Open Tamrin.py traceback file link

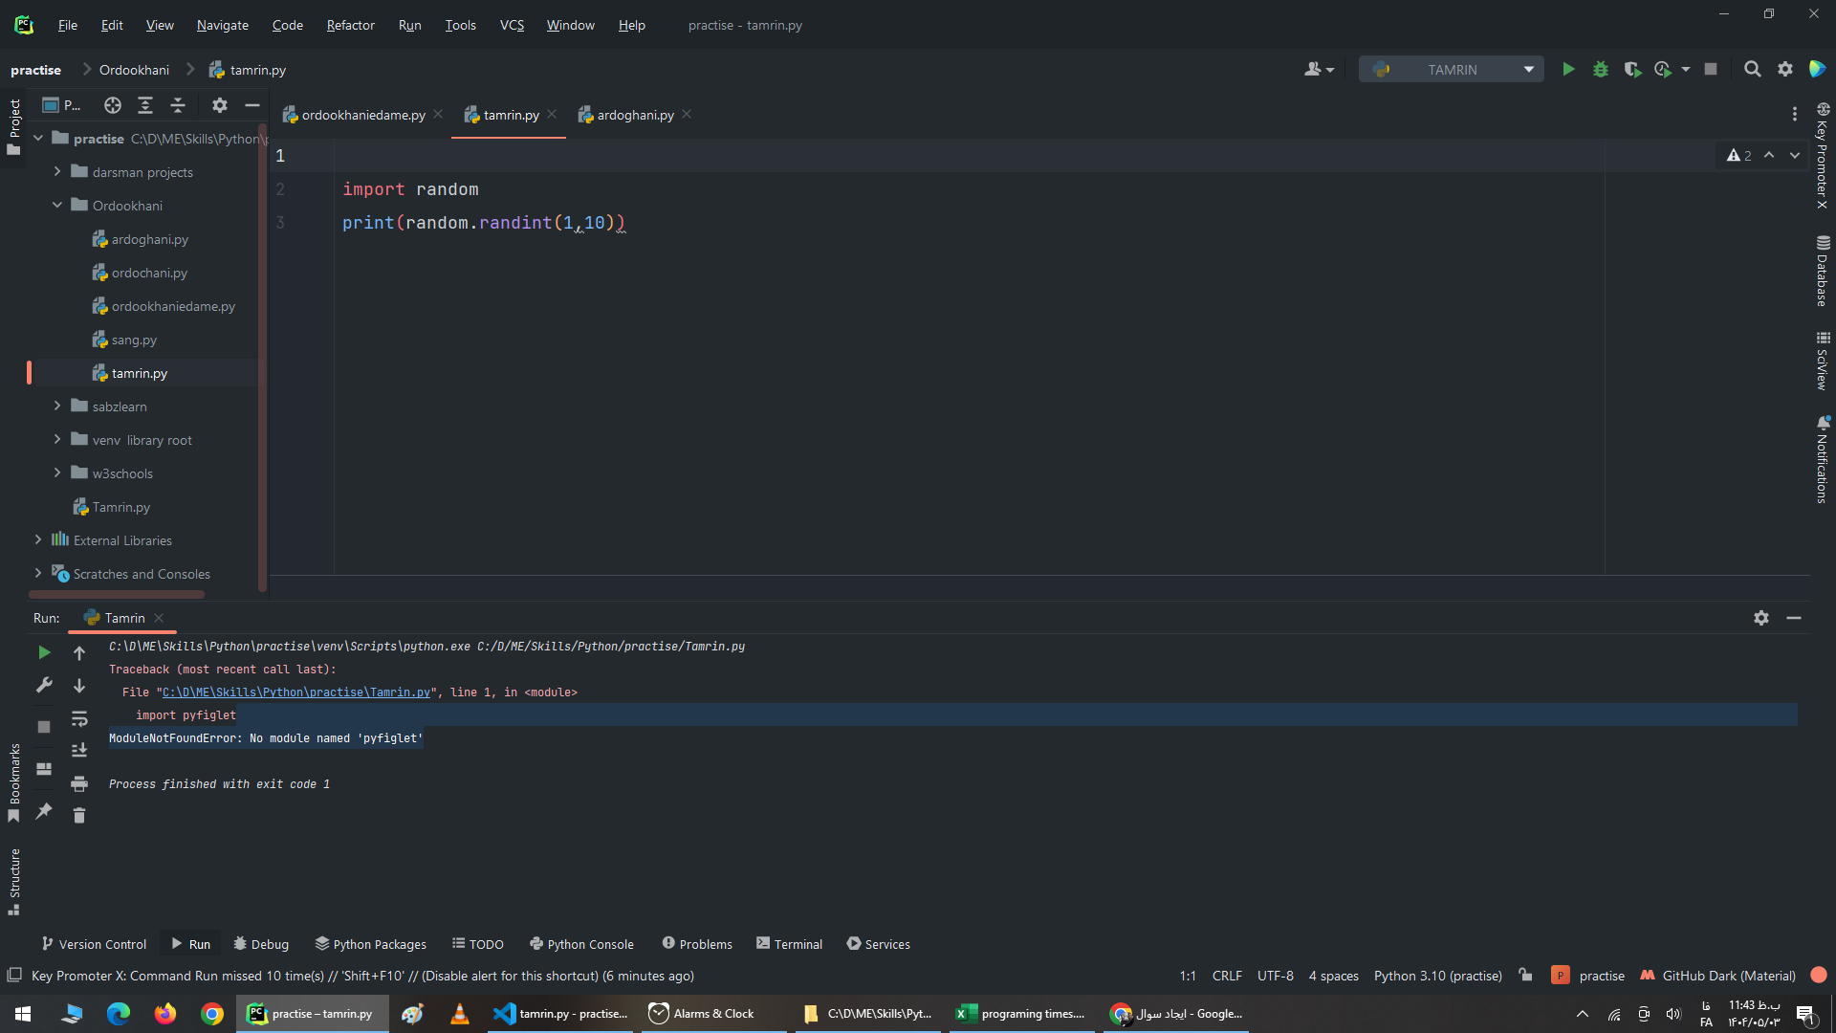[295, 692]
